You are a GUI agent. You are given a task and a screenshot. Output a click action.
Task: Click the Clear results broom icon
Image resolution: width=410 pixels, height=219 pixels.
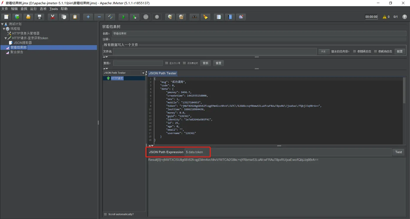(x=170, y=17)
